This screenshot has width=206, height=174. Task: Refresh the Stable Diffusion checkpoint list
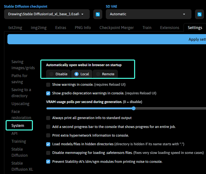98,14
